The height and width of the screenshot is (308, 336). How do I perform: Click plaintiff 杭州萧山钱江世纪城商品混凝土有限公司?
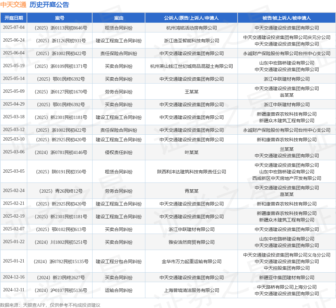tap(191, 67)
